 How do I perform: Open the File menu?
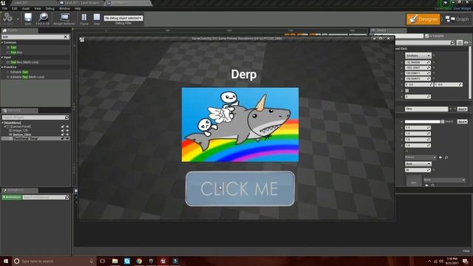click(x=5, y=8)
